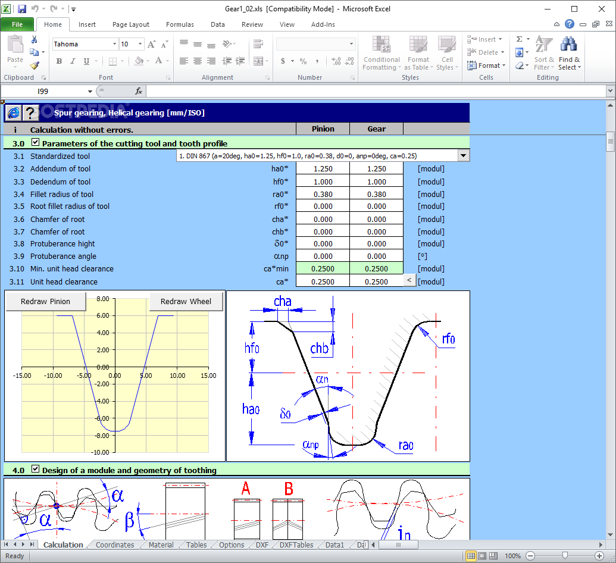This screenshot has height=563, width=616.
Task: Open the File tab
Action: (x=17, y=24)
